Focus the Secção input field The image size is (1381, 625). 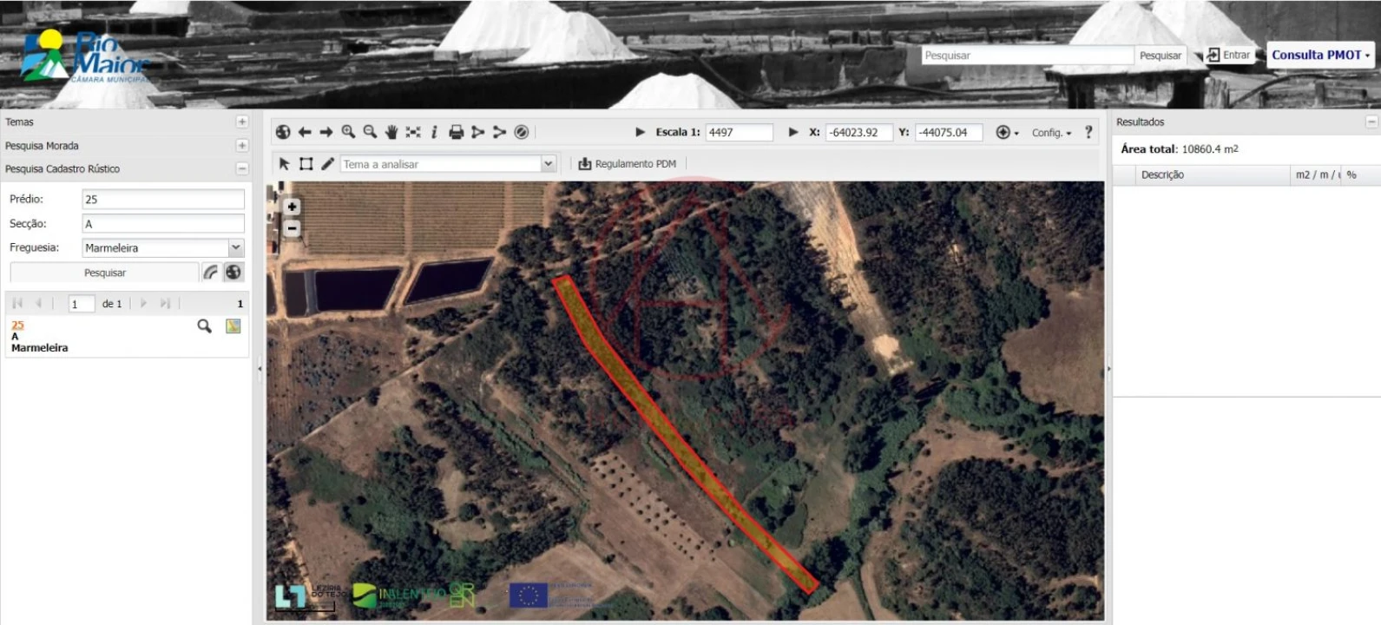pos(163,223)
